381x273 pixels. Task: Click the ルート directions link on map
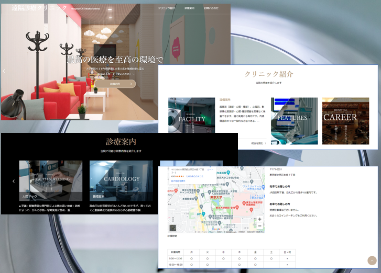tap(210, 170)
